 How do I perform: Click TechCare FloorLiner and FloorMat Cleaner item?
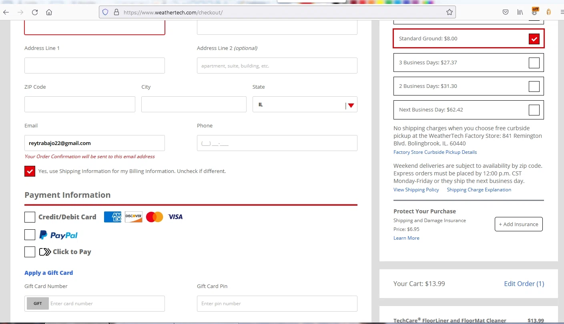tap(450, 320)
